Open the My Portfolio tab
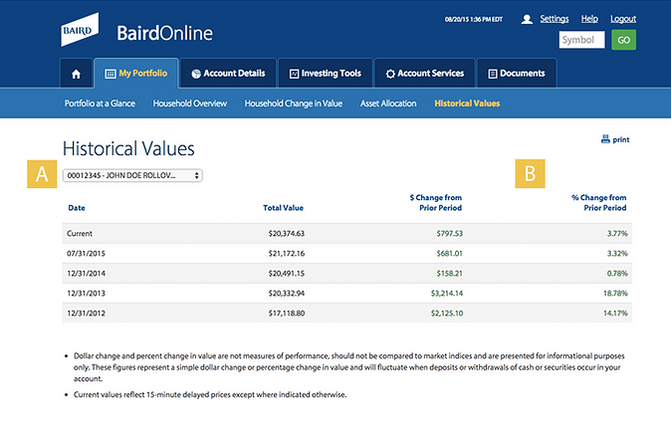 (136, 74)
